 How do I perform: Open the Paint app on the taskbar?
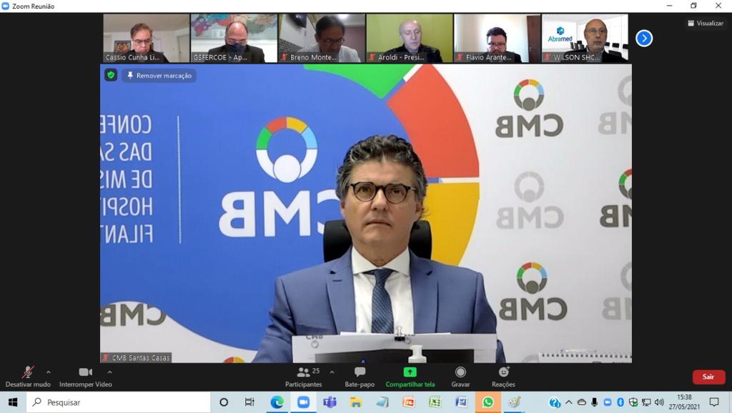click(514, 402)
